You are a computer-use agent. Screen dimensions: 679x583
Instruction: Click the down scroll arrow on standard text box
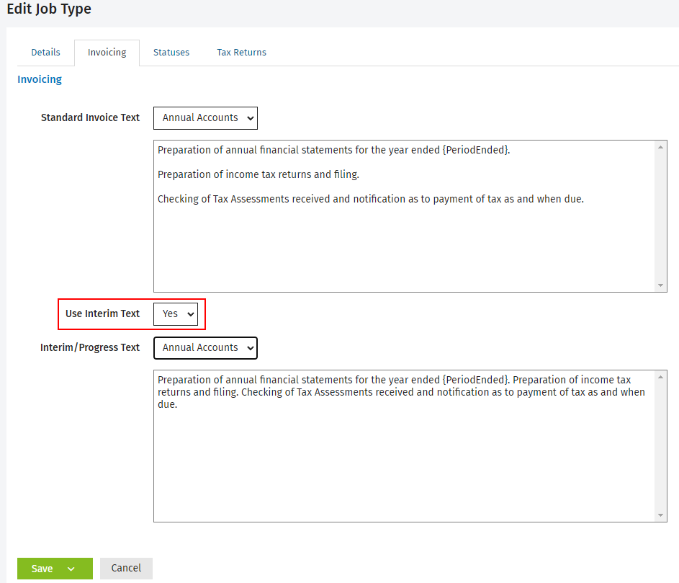pyautogui.click(x=661, y=284)
